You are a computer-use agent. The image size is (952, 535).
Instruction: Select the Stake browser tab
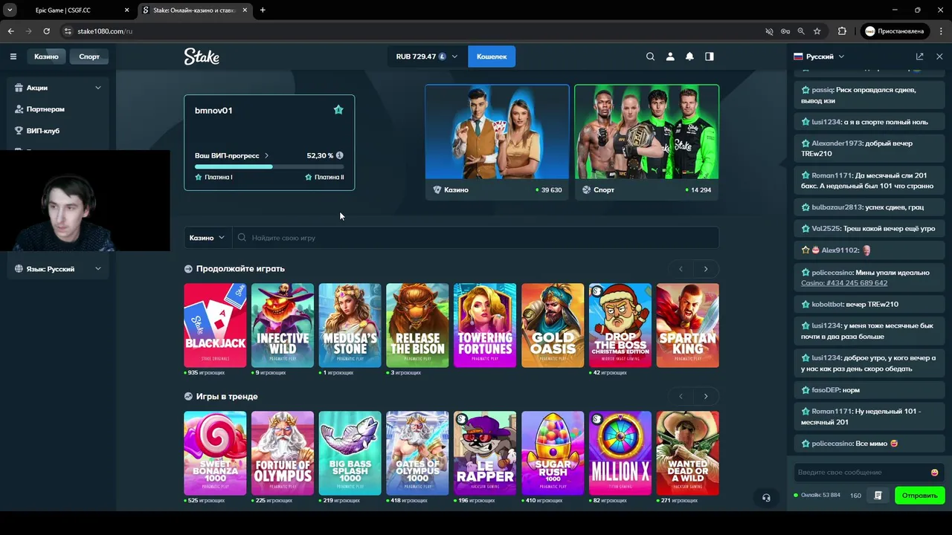(195, 10)
